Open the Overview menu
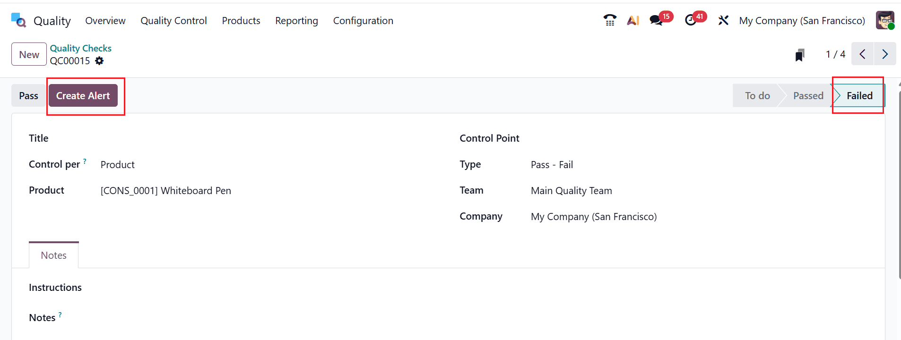This screenshot has height=340, width=901. pos(105,21)
